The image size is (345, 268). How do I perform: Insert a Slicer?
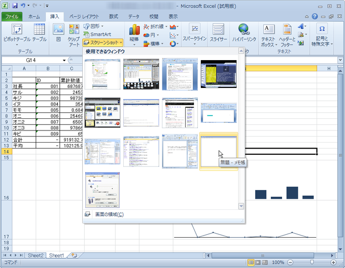tap(218, 33)
